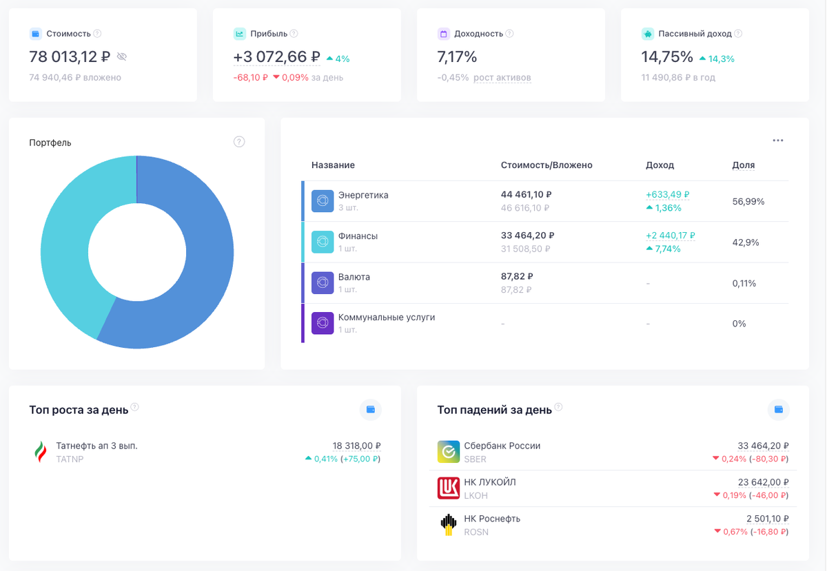
Task: Click the SBER ticker
Action: (x=476, y=459)
